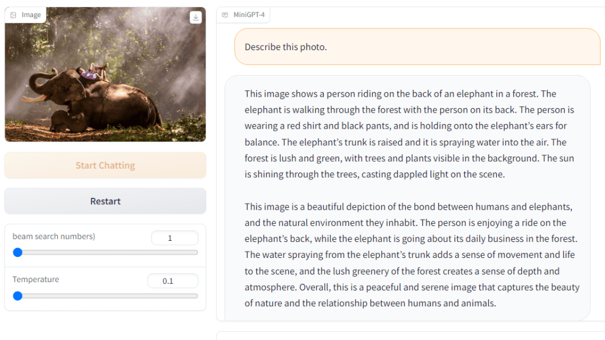
Task: Click the "MiniGPT-4" label text
Action: click(249, 15)
